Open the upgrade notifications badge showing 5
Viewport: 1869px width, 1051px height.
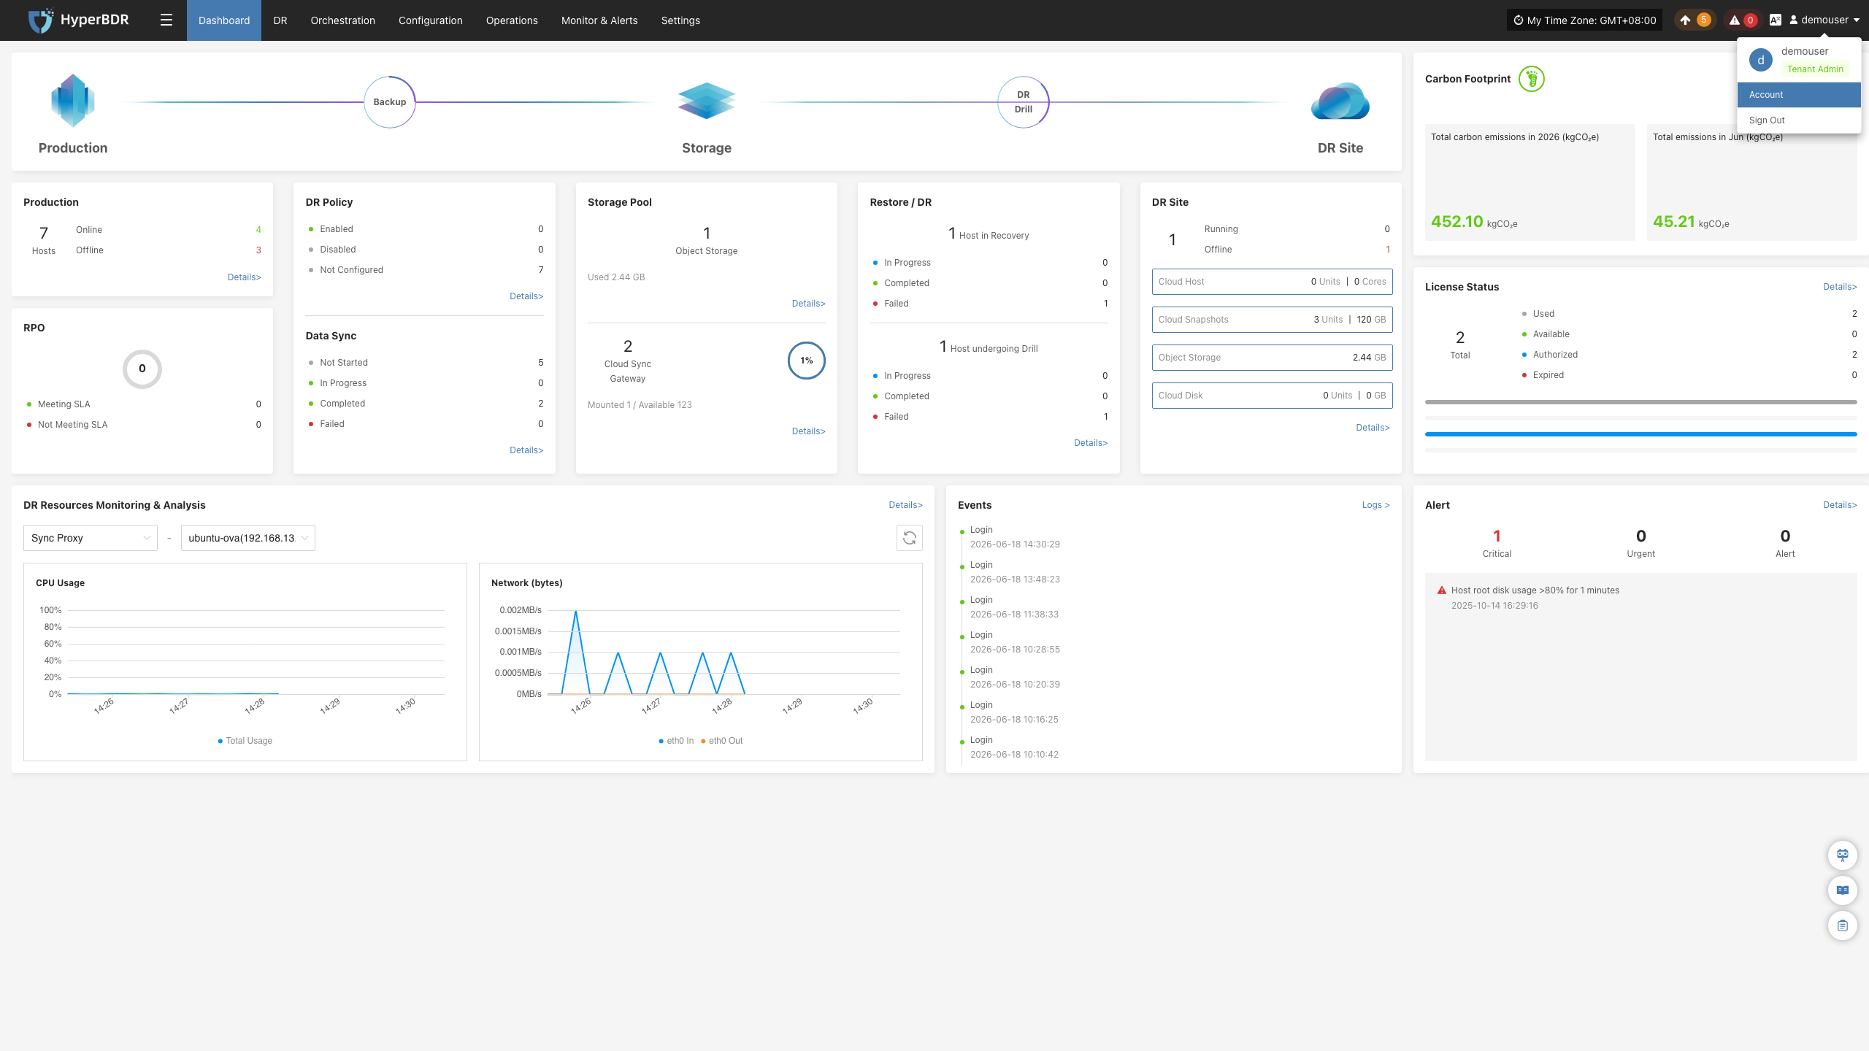pyautogui.click(x=1694, y=20)
